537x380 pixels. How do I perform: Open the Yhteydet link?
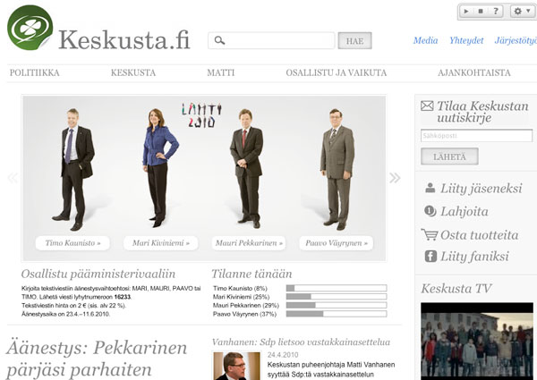click(x=466, y=40)
